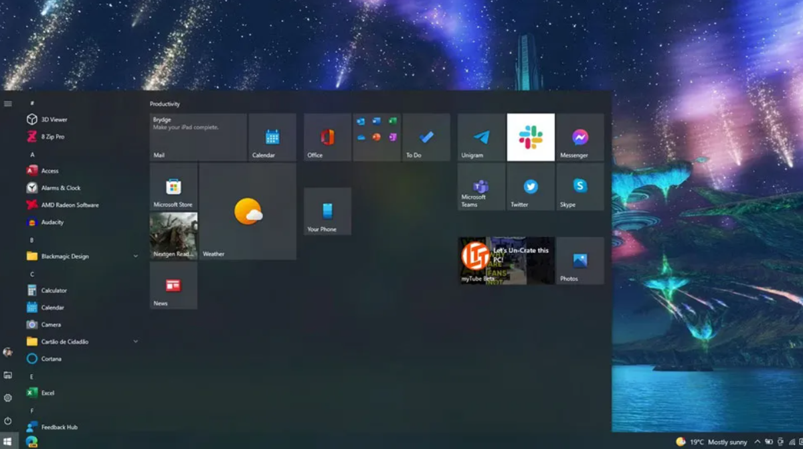This screenshot has height=449, width=803.
Task: Select Feedback Hub in the app list
Action: pyautogui.click(x=59, y=427)
